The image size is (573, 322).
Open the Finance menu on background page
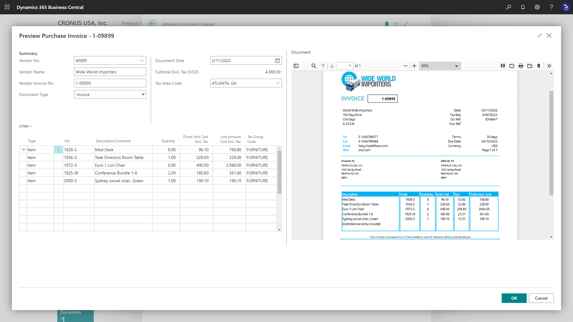tap(132, 23)
